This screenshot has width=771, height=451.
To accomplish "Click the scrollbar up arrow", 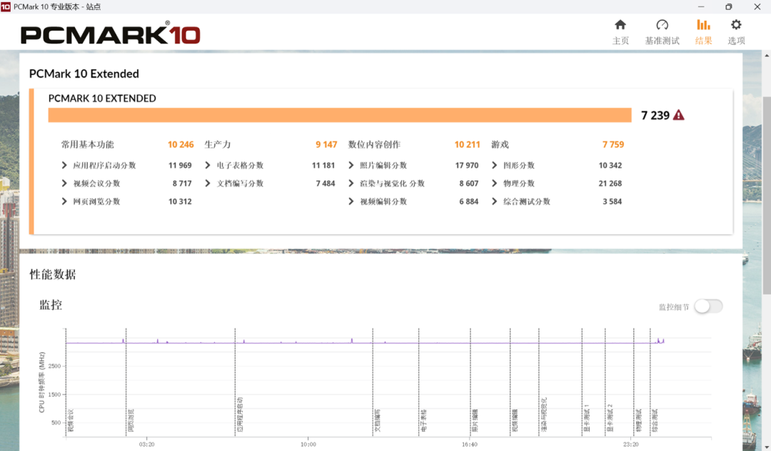I will click(767, 54).
